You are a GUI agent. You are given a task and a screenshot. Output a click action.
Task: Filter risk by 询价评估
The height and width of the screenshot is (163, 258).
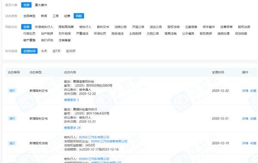click(47, 40)
